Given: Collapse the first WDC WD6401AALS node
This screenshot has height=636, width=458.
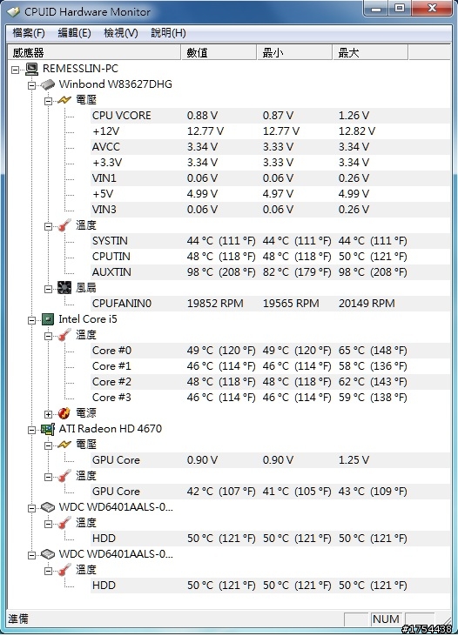Looking at the screenshot, I should (x=31, y=508).
